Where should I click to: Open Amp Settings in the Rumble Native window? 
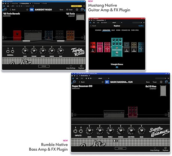[155, 149]
